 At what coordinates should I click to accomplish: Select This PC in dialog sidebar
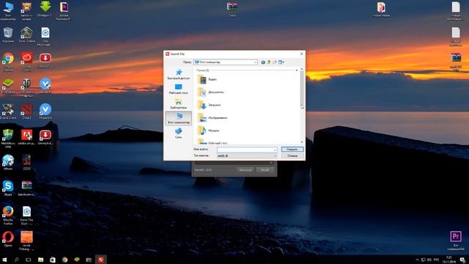tap(179, 118)
